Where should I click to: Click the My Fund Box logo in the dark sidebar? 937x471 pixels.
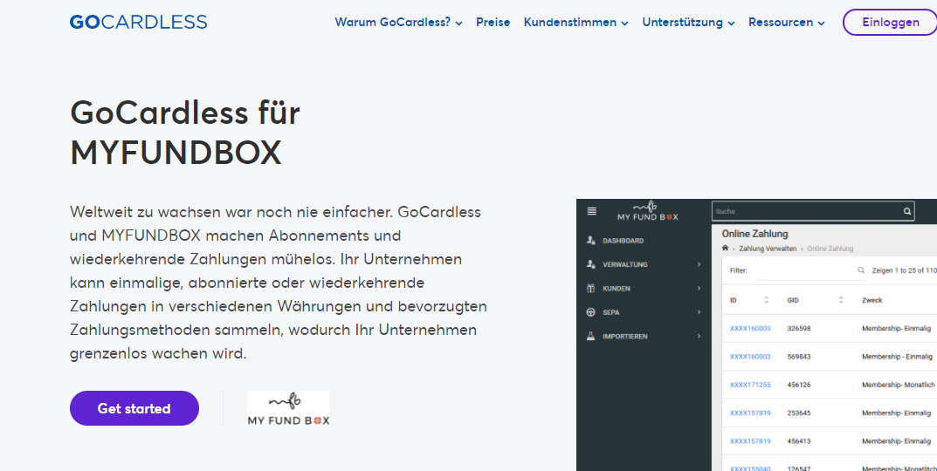[648, 211]
